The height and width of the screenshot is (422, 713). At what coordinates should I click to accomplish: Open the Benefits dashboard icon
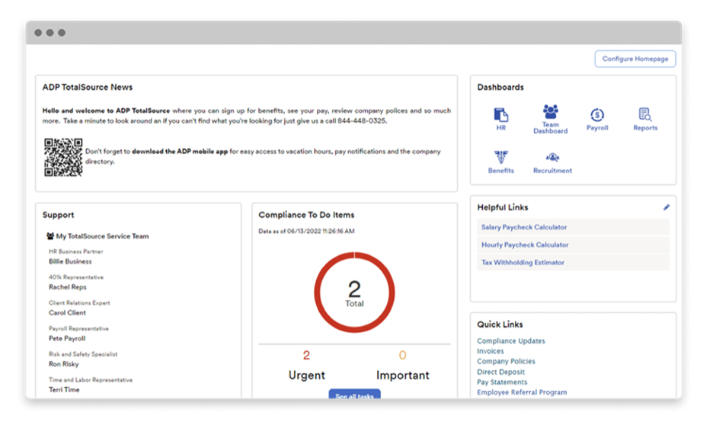click(x=500, y=158)
